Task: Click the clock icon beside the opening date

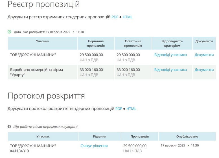Action: (x=9, y=32)
